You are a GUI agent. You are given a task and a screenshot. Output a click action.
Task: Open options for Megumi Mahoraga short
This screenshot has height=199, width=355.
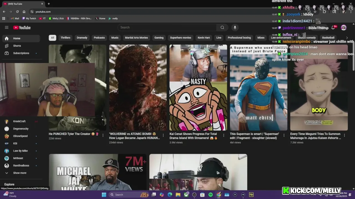point(344,135)
